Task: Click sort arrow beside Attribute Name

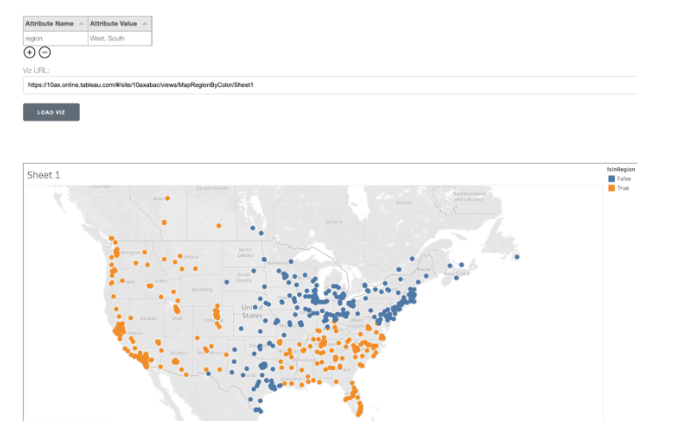Action: [82, 24]
